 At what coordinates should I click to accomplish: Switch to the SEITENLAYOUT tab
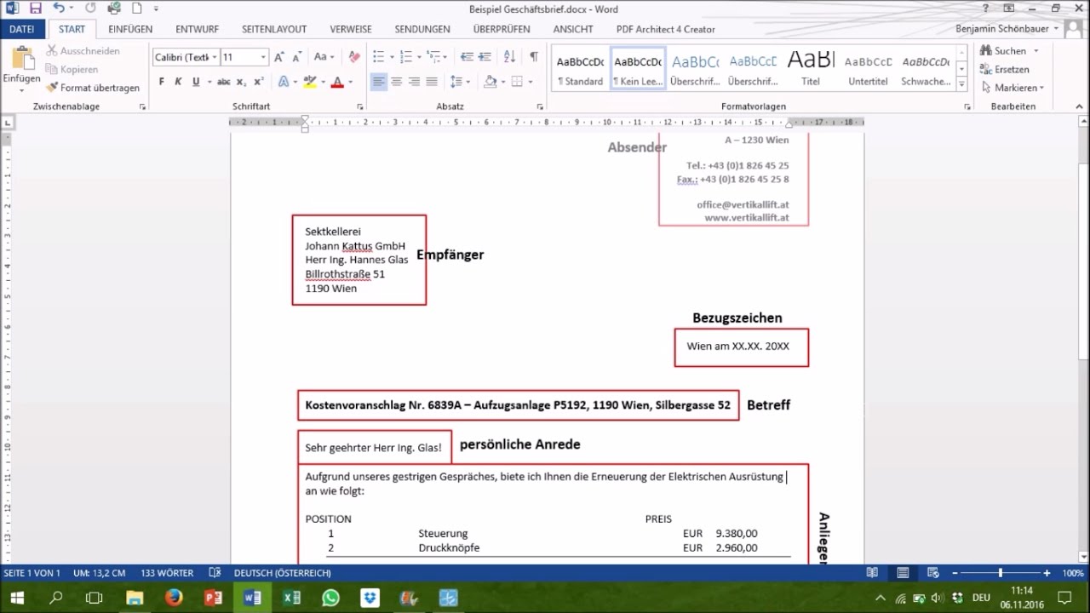pos(273,29)
